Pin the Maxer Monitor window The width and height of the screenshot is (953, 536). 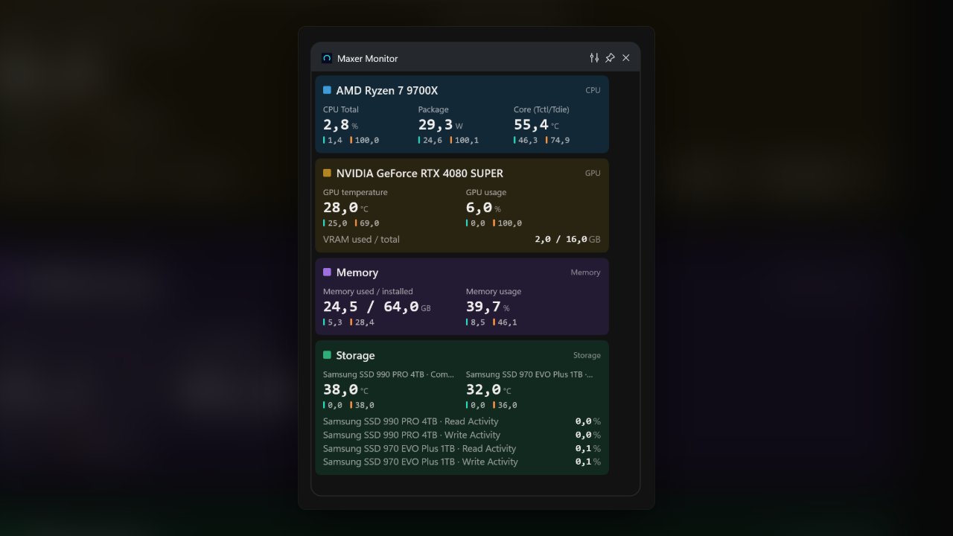(610, 58)
